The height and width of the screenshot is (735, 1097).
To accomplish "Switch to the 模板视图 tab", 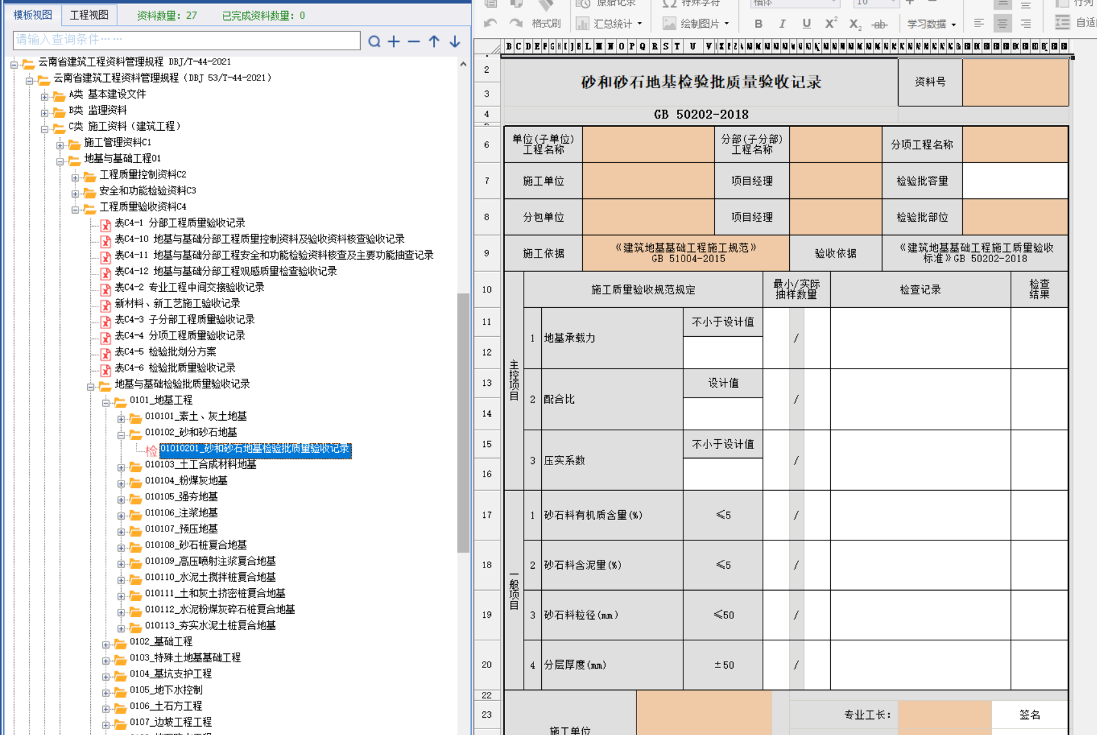I will tap(33, 15).
